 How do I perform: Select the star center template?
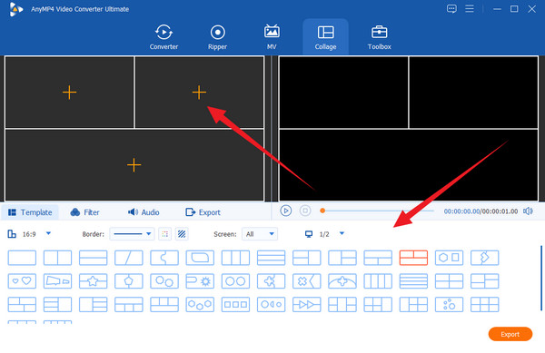point(94,281)
